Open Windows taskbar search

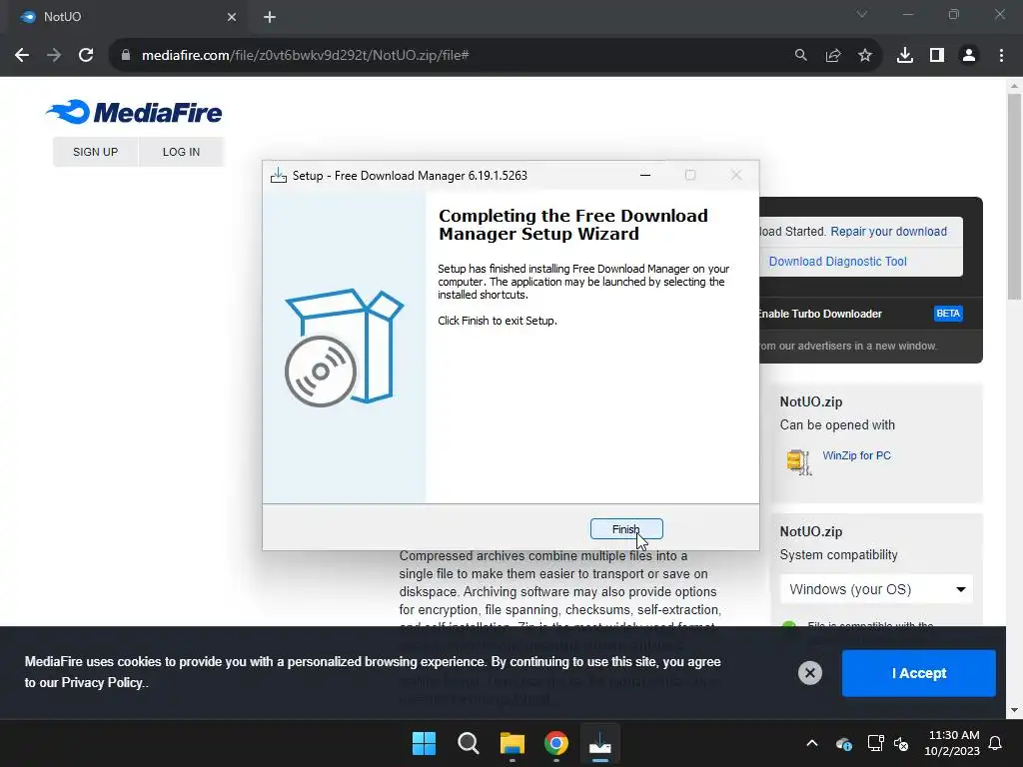pyautogui.click(x=468, y=743)
